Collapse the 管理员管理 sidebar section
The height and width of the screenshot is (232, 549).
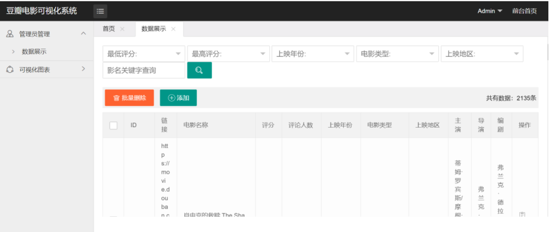click(83, 34)
